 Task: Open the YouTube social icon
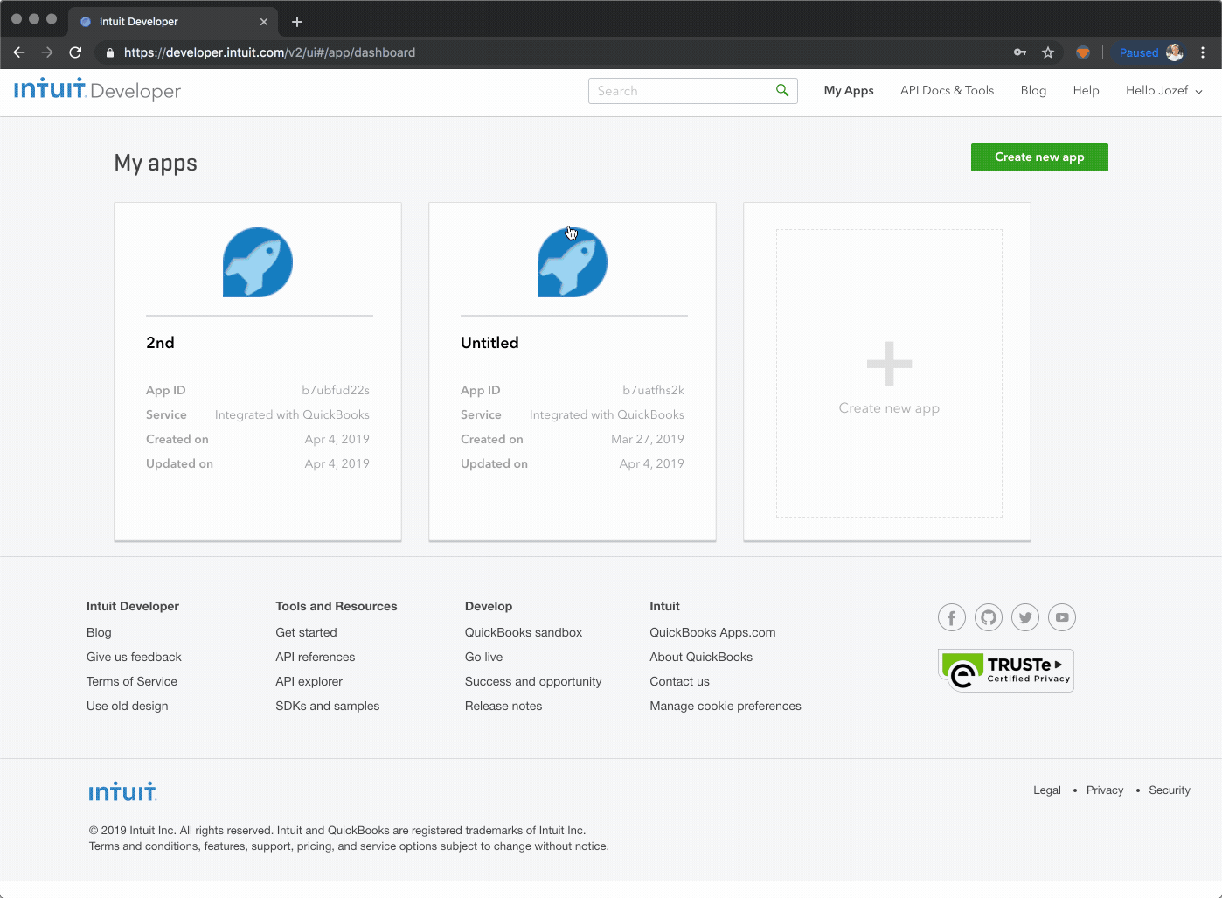pos(1062,617)
